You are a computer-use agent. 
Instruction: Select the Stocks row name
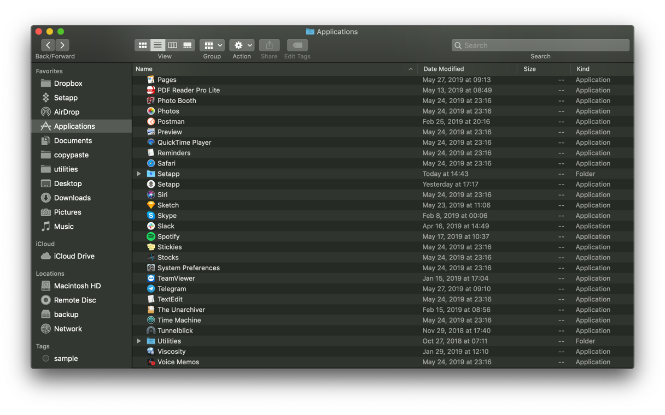(168, 257)
